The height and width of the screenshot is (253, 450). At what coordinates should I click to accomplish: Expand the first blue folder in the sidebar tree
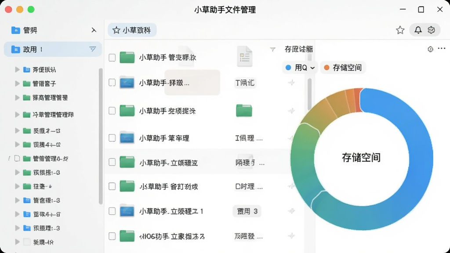tap(17, 69)
